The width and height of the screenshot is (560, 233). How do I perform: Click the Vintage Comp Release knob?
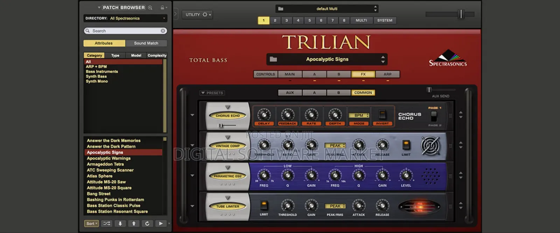[x=382, y=145]
